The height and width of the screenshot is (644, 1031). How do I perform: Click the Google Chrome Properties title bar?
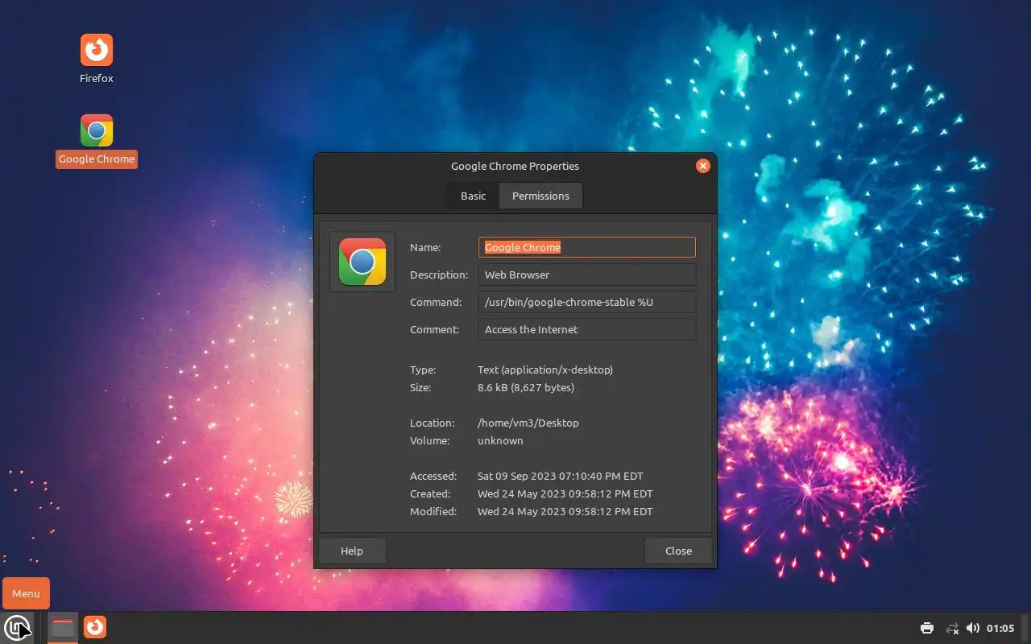515,166
